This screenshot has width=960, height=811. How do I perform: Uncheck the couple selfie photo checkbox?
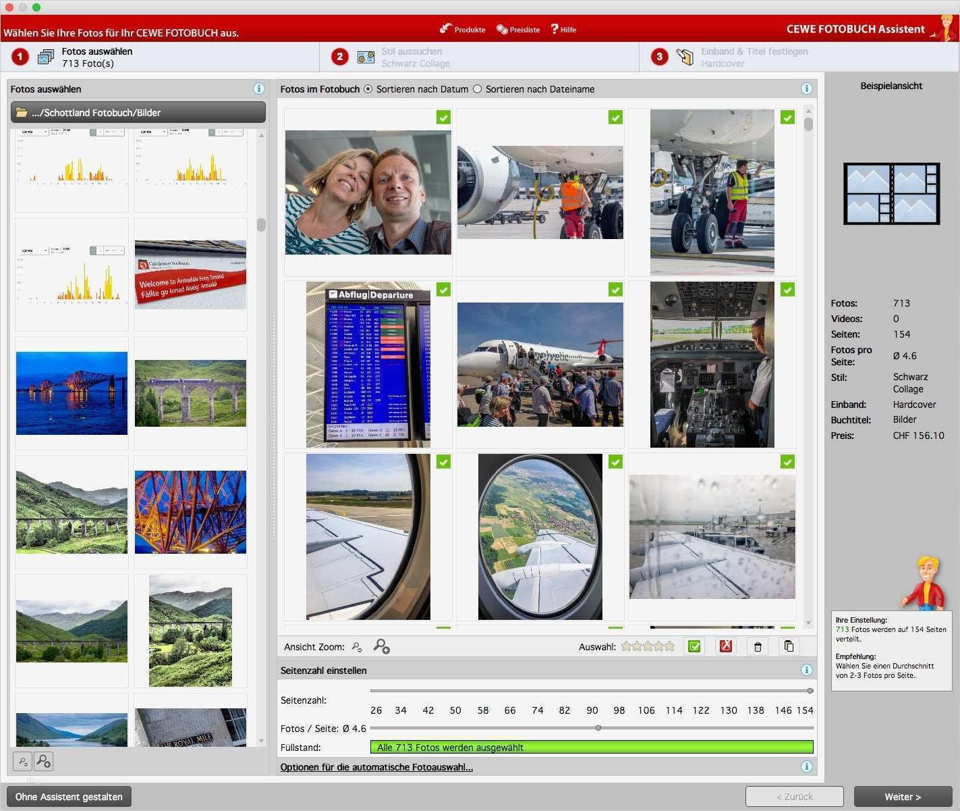(443, 117)
